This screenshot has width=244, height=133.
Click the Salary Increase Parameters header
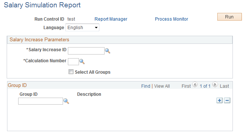39,39
